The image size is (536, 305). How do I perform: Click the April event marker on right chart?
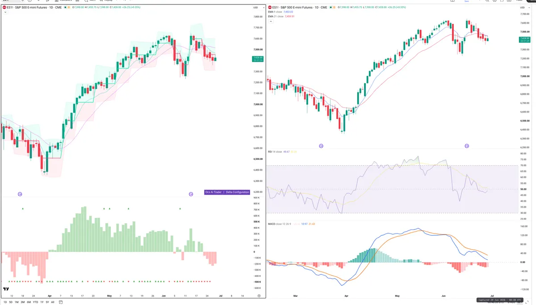(321, 146)
